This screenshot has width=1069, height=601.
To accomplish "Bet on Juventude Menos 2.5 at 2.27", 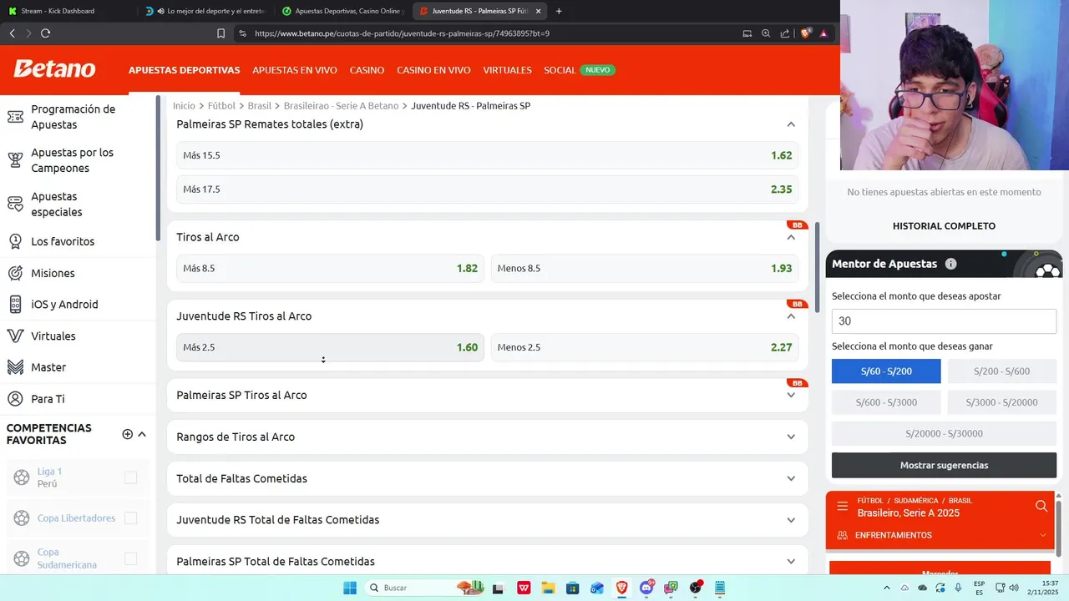I will 645,347.
